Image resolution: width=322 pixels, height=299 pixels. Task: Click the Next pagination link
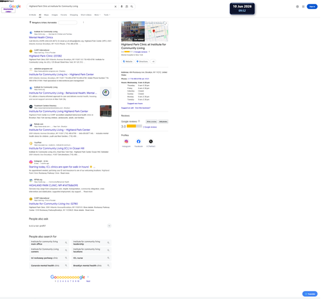88,281
